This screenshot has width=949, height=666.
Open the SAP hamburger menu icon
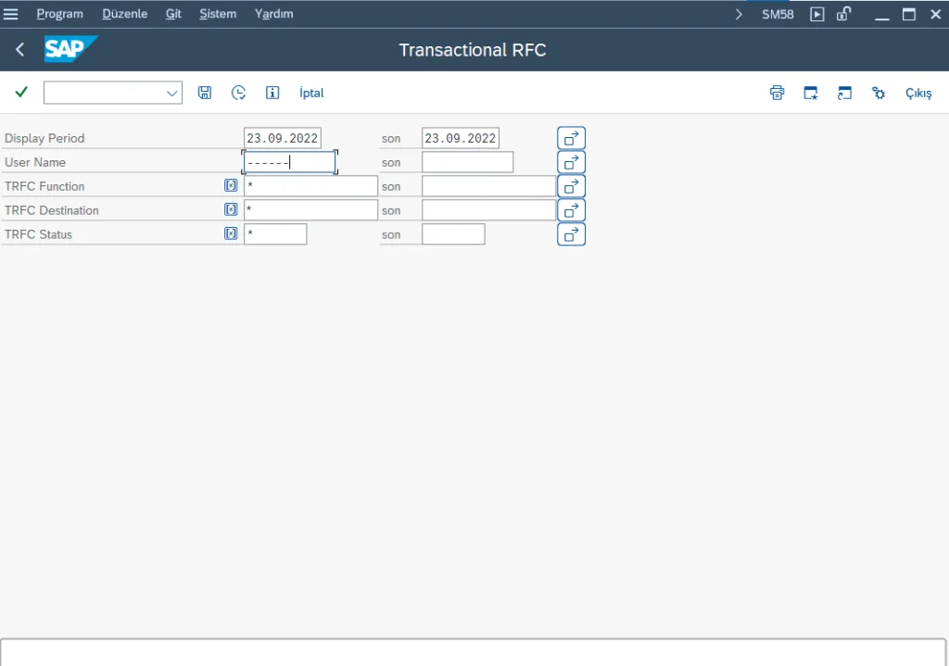coord(10,14)
